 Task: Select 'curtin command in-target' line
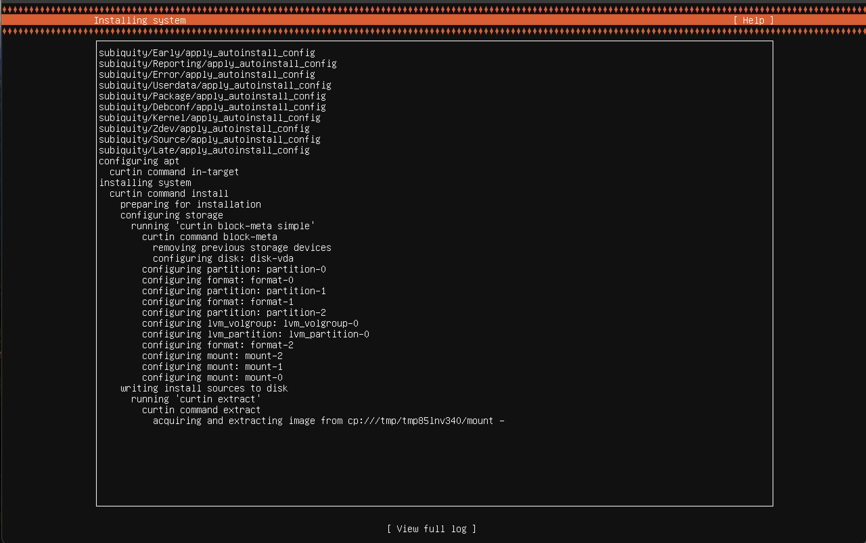click(174, 172)
